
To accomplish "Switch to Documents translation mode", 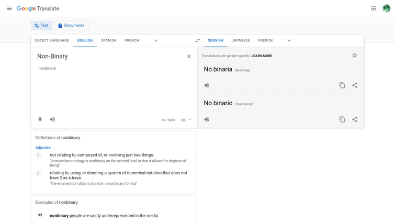I will click(71, 26).
